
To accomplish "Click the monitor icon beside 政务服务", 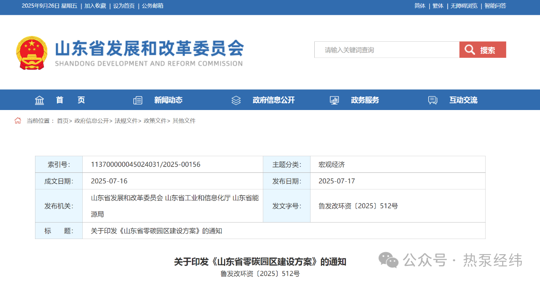I will 334,100.
